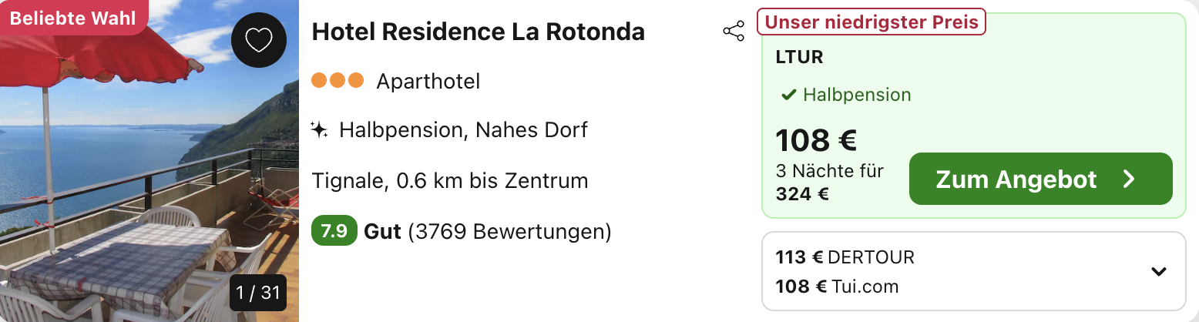Open Hotel Residence La Rotonda title
This screenshot has width=1199, height=322.
point(479,32)
